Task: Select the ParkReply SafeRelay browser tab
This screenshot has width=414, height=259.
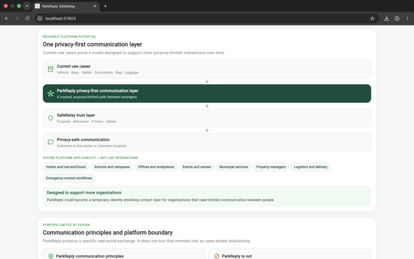Action: coord(66,6)
